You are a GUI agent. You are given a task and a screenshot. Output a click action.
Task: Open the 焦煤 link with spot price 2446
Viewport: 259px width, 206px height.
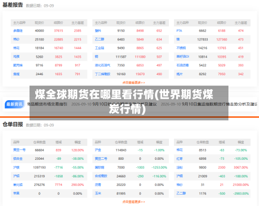pos(17,74)
